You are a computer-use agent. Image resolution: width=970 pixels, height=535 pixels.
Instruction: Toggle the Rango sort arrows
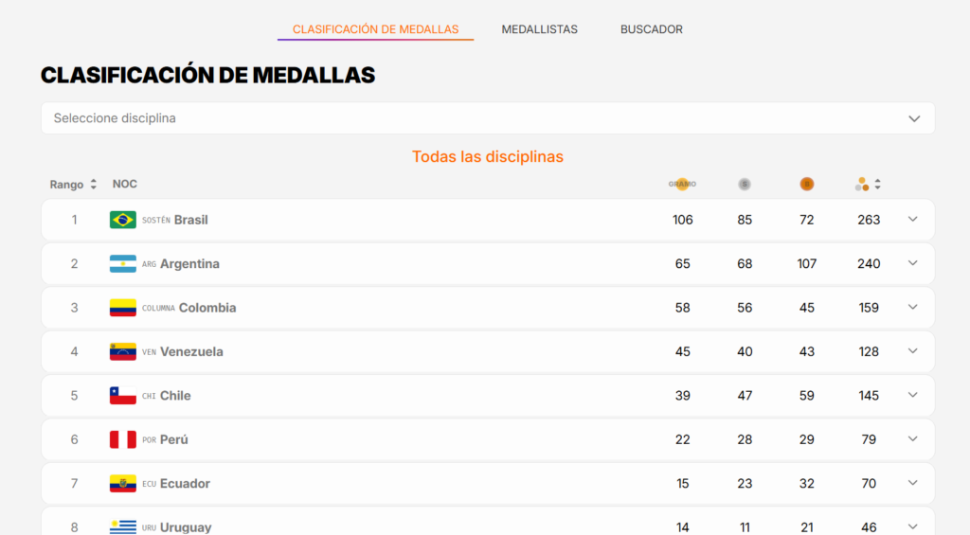94,185
